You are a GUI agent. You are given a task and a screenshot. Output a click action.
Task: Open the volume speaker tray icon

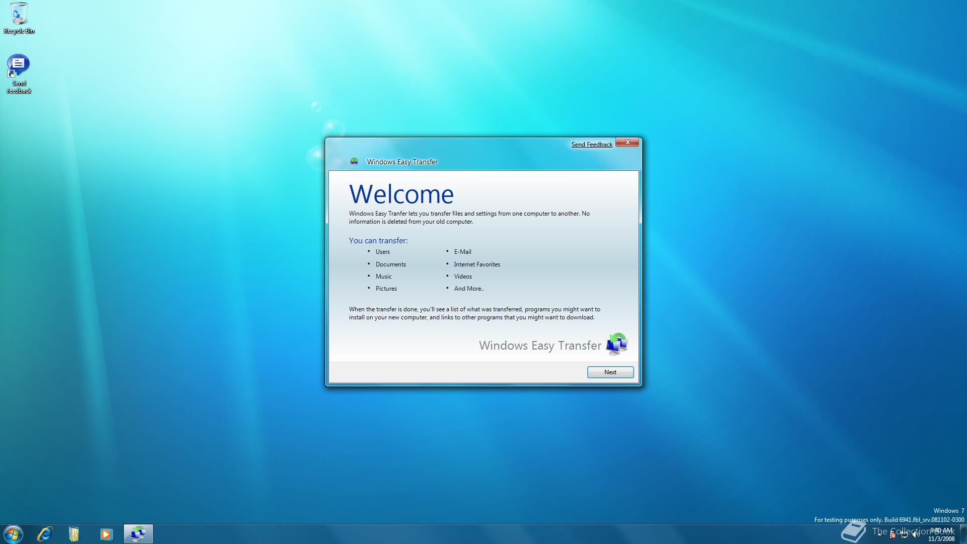[x=916, y=535]
